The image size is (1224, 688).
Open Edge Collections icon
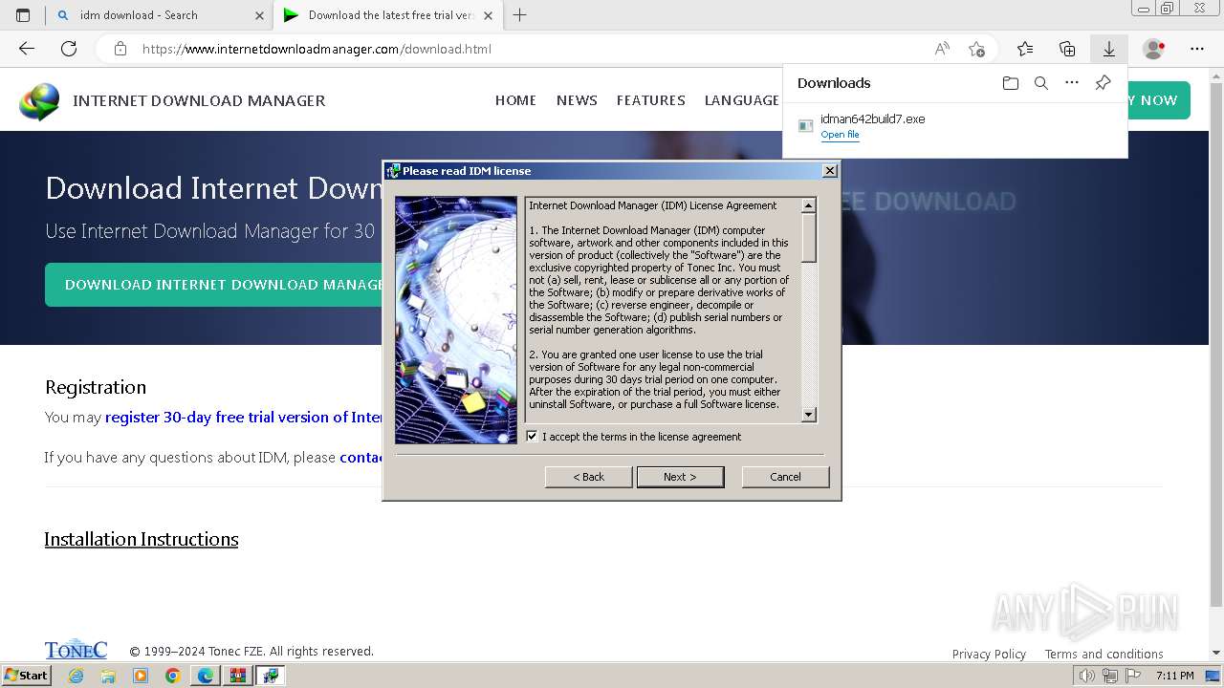coord(1067,49)
